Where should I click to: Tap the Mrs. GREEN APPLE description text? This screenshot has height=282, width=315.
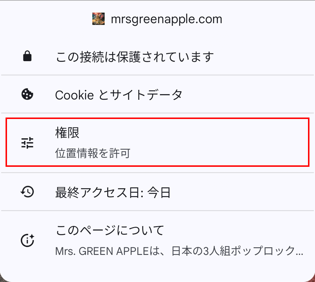click(179, 251)
